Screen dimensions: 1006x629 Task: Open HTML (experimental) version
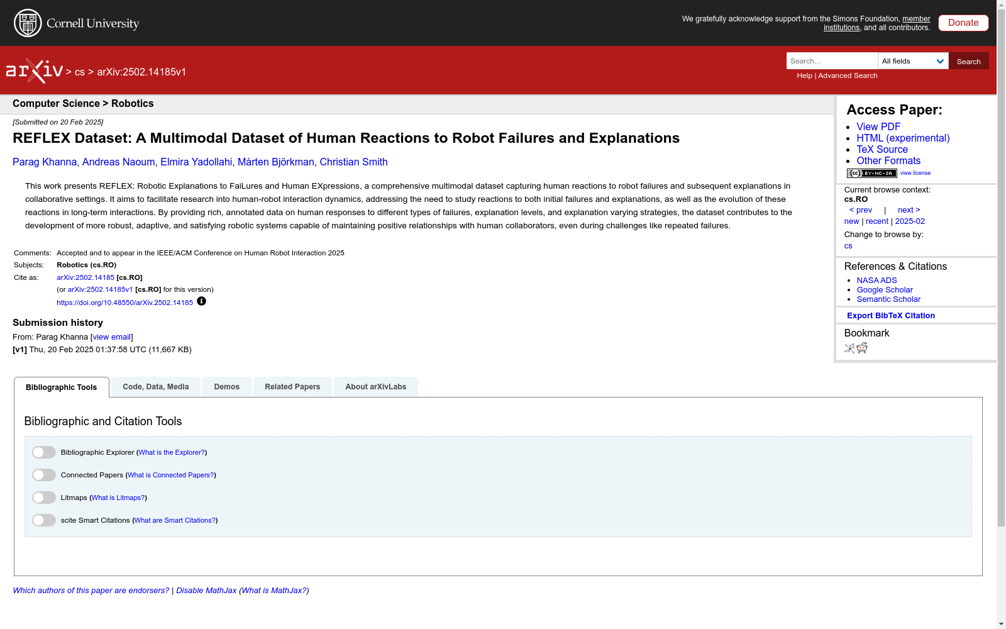pyautogui.click(x=903, y=138)
